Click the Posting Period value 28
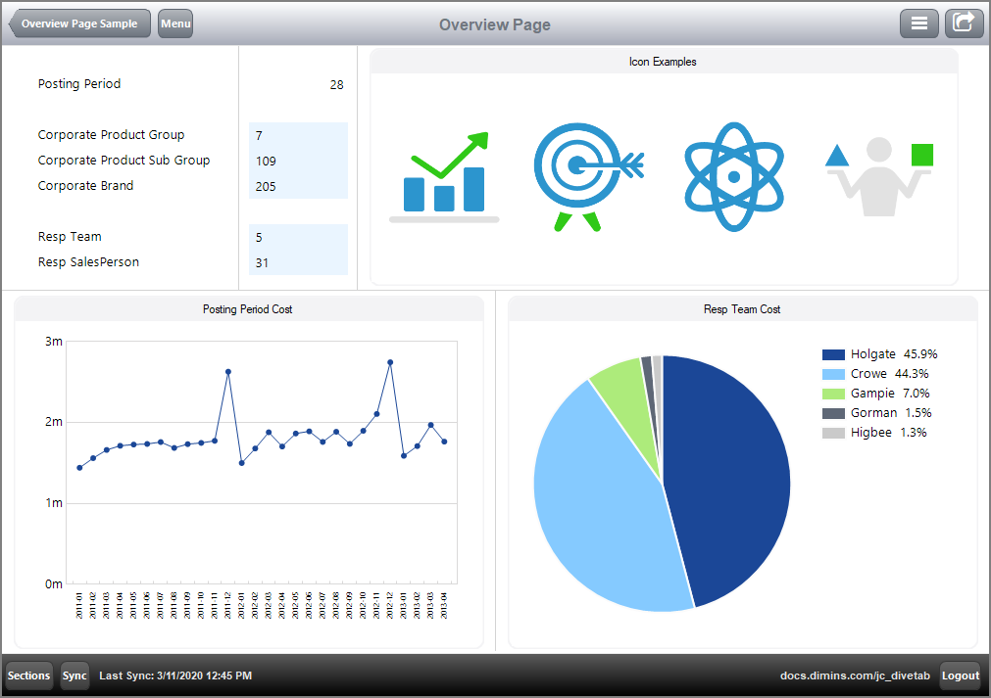The width and height of the screenshot is (991, 698). coord(337,84)
